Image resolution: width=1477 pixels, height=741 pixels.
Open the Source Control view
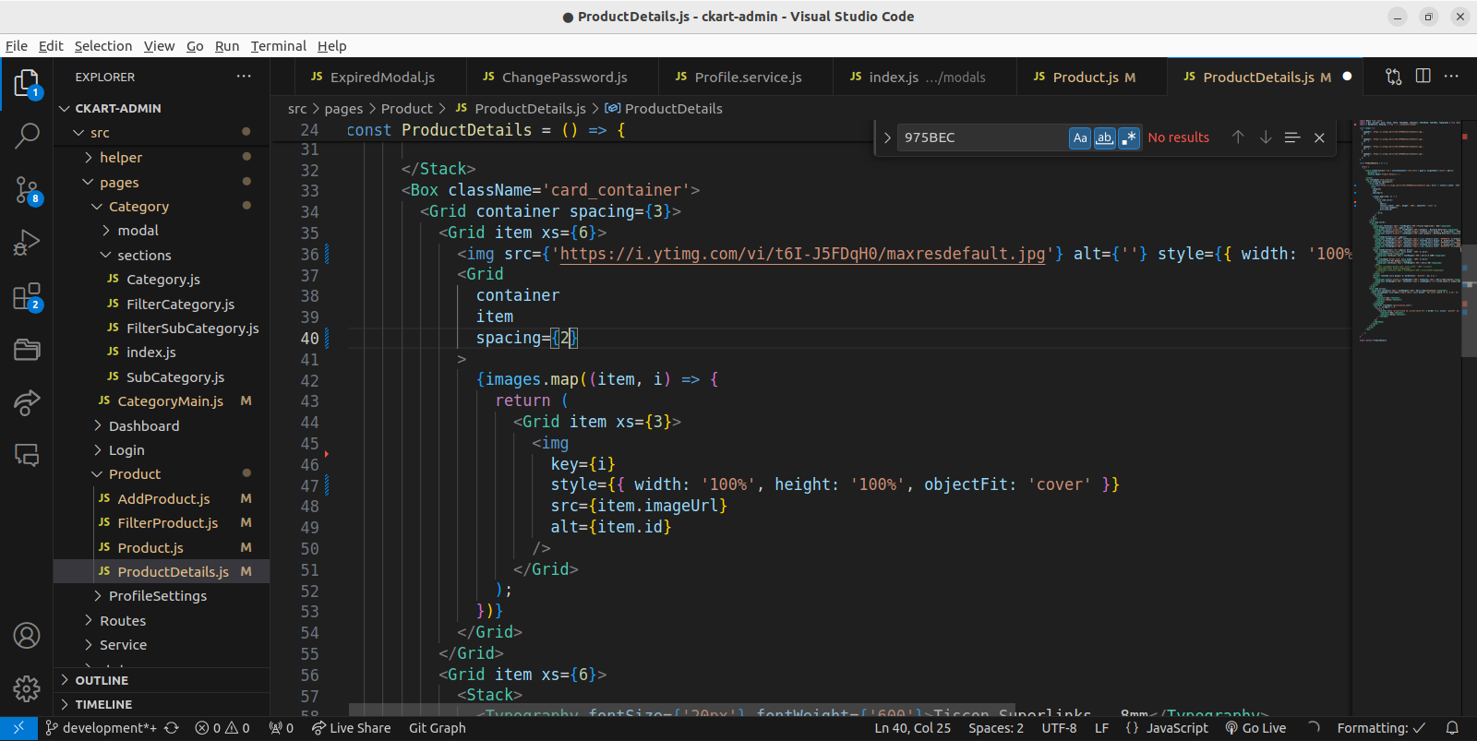tap(27, 190)
